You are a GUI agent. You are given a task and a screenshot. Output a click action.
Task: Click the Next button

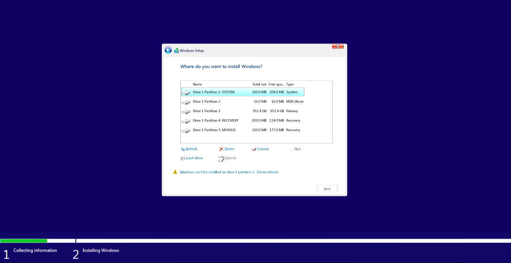[327, 188]
